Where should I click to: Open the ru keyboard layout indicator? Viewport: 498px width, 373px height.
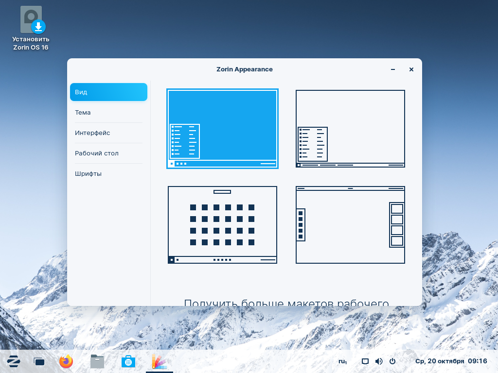[343, 361]
